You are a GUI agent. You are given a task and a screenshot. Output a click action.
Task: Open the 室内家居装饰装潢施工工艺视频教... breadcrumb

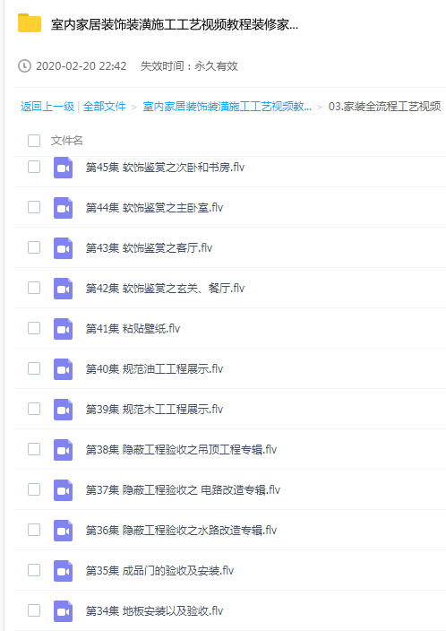tap(227, 107)
